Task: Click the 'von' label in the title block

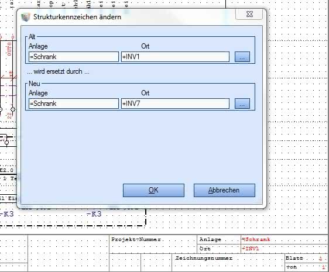Action: coord(292,267)
